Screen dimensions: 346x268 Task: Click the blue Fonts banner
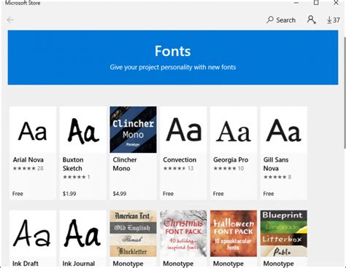click(x=173, y=58)
